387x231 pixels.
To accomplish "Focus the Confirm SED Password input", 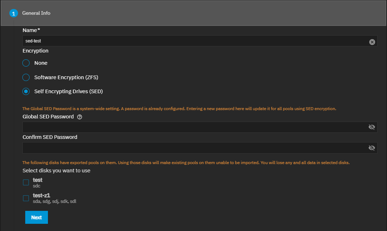I will click(195, 148).
